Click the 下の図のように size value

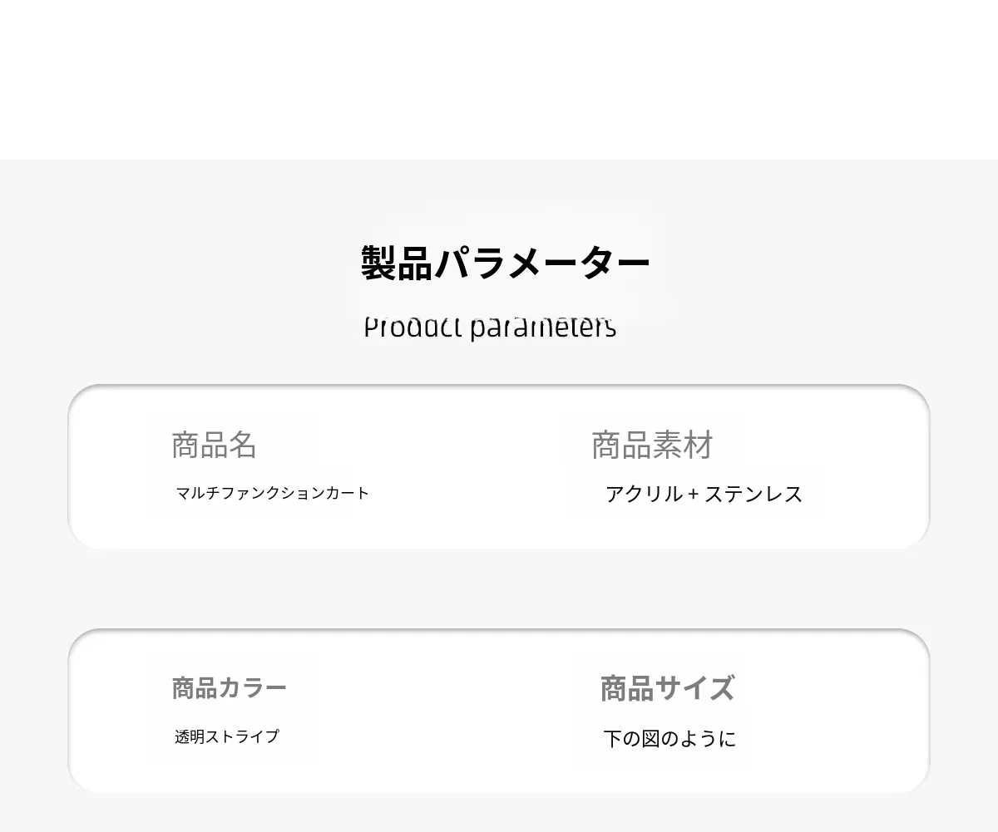coord(669,738)
